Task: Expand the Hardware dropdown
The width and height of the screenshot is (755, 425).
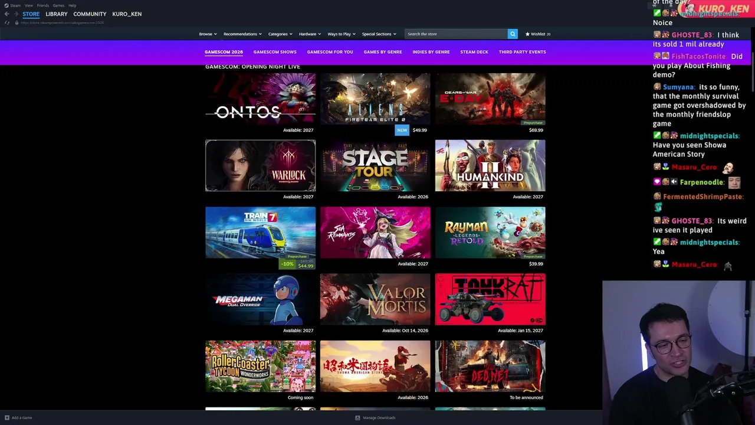Action: click(310, 34)
